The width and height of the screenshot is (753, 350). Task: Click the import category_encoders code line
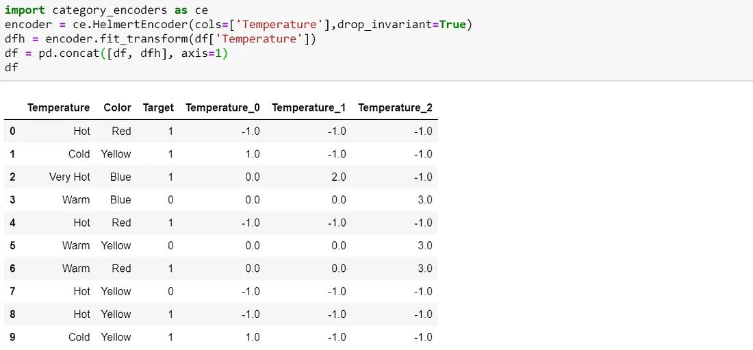pos(106,10)
